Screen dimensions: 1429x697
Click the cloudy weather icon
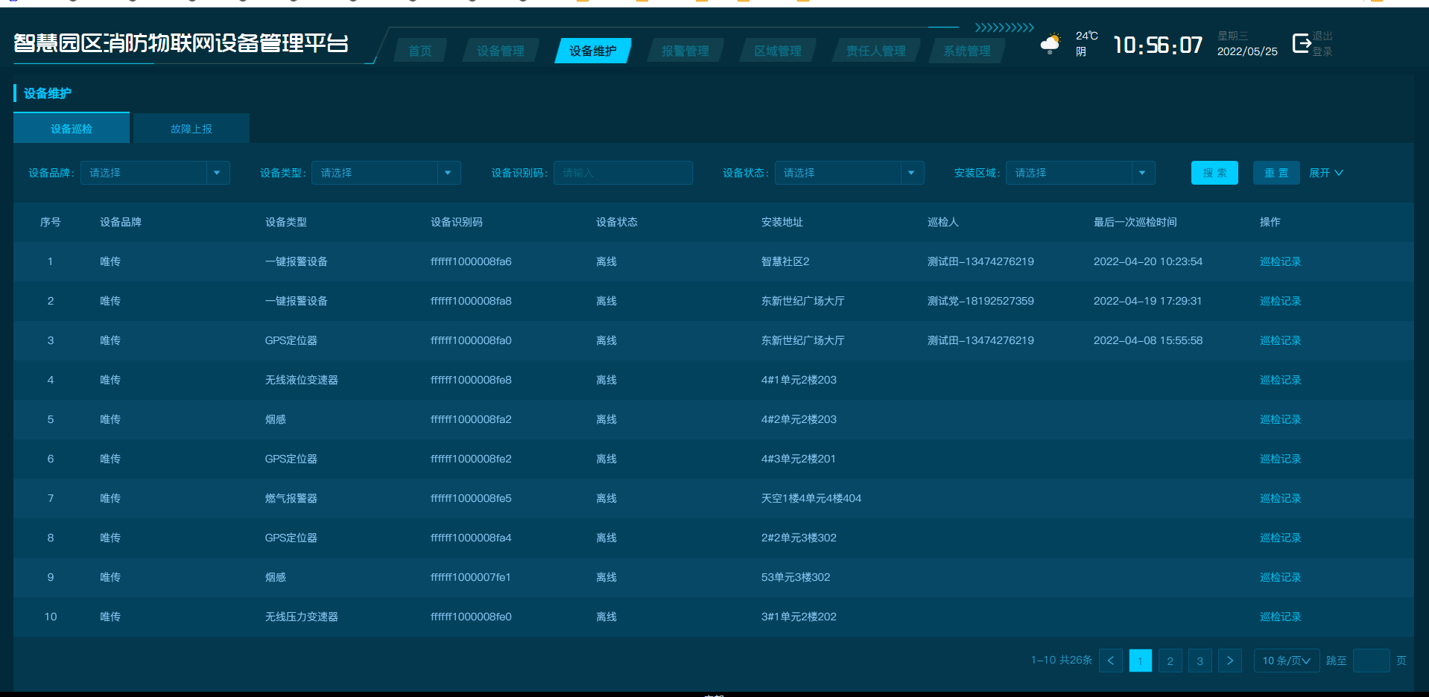tap(1051, 44)
